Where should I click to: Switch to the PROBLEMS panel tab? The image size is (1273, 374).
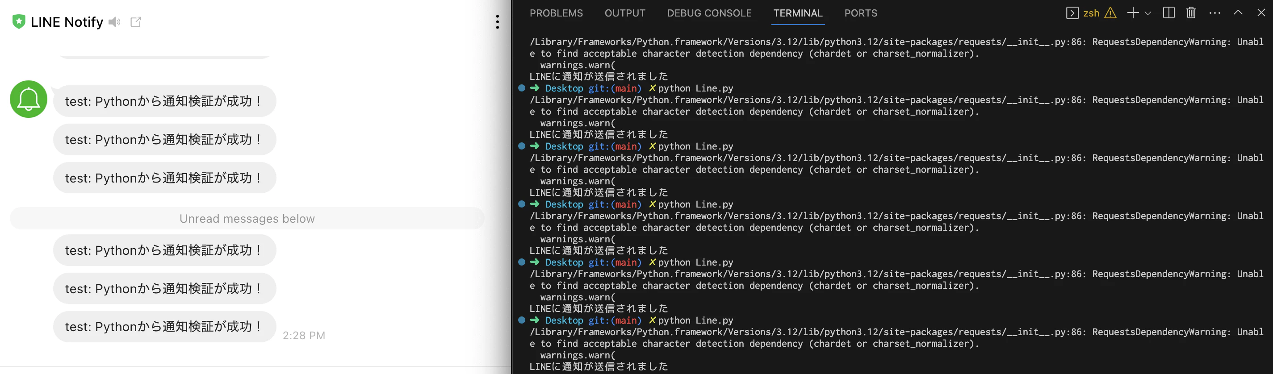pyautogui.click(x=556, y=13)
